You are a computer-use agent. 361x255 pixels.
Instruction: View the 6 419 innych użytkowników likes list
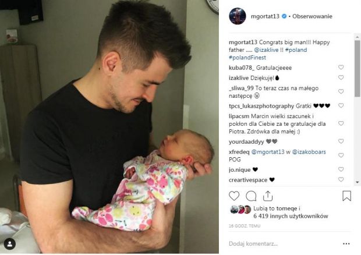click(291, 216)
